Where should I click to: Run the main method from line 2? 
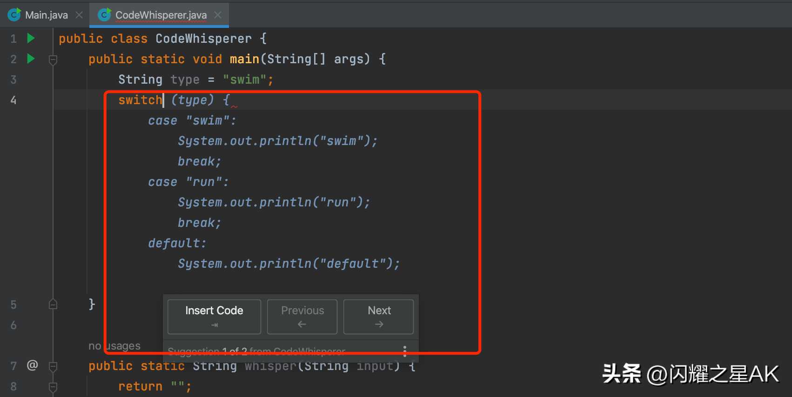click(x=31, y=59)
